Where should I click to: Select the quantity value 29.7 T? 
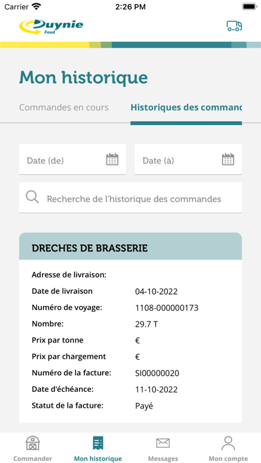(146, 324)
